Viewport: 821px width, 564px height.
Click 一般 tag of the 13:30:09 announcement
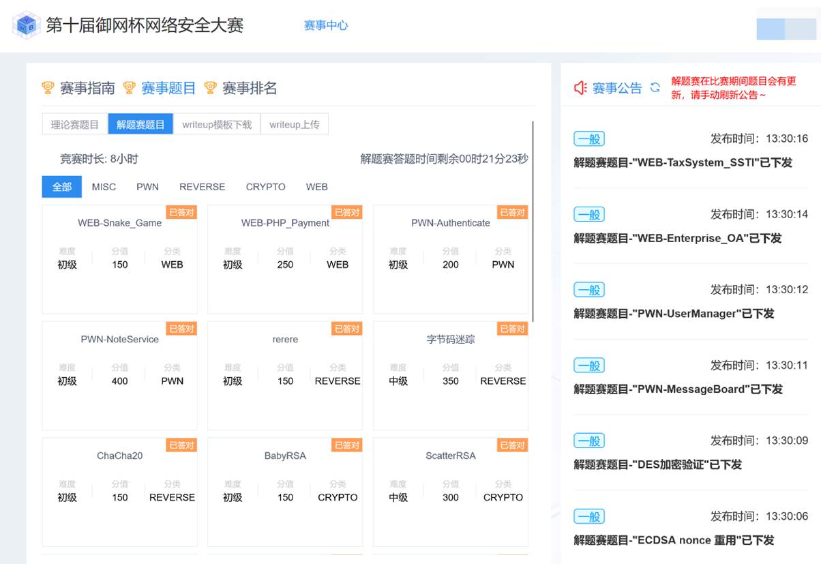pos(589,441)
